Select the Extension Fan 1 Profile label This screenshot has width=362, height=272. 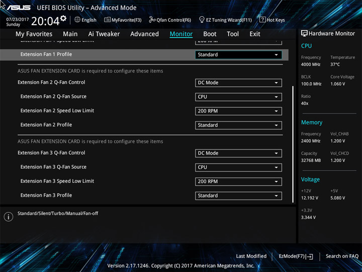(46, 54)
